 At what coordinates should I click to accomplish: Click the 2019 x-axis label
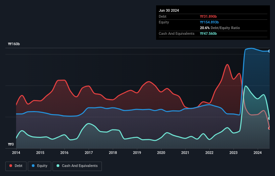click(137, 153)
